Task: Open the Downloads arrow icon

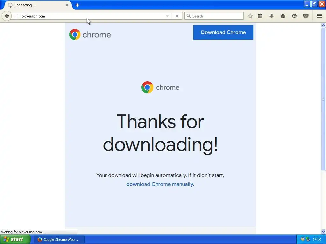Action: (272, 16)
